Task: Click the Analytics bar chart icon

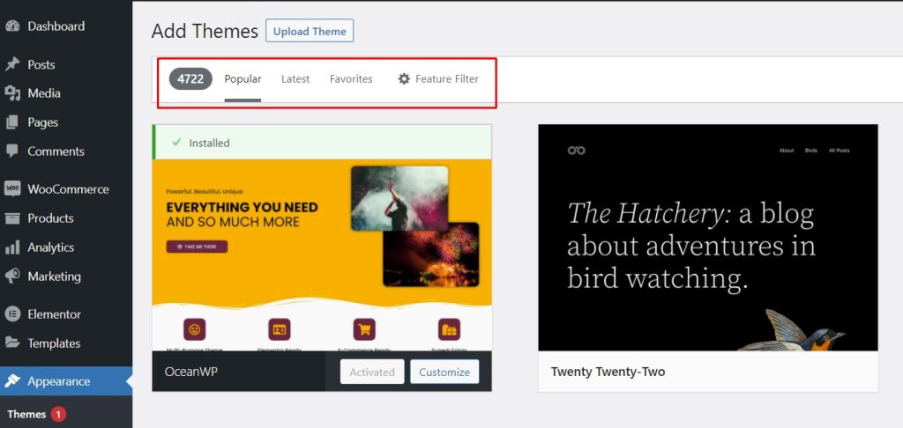Action: (x=12, y=247)
